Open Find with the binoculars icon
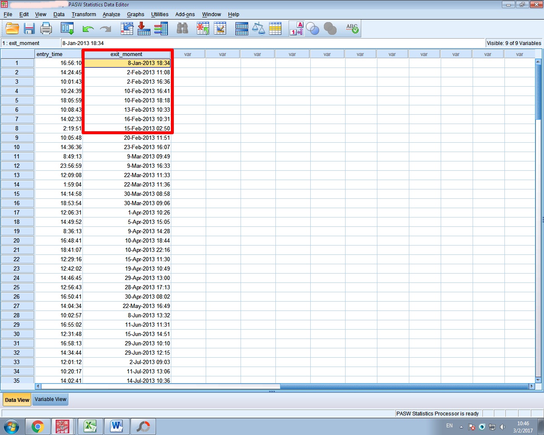 [x=182, y=29]
